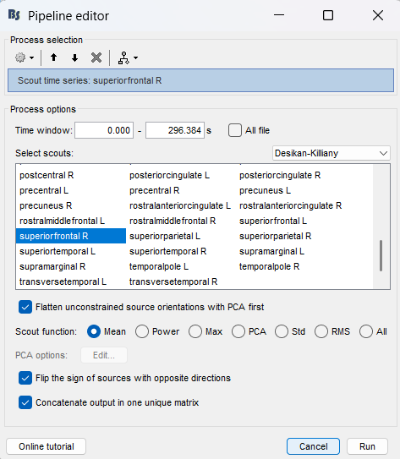Cancel the pipeline editor
Viewport: 400px width, 459px height.
[x=314, y=446]
